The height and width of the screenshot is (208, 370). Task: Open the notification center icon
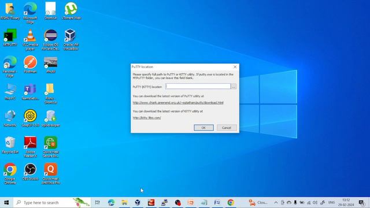[x=361, y=202]
